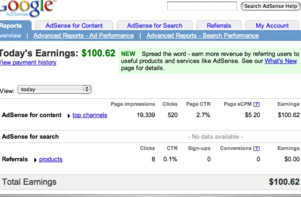This screenshot has width=301, height=197.
Task: Click the Total Earnings label
Action: (29, 182)
